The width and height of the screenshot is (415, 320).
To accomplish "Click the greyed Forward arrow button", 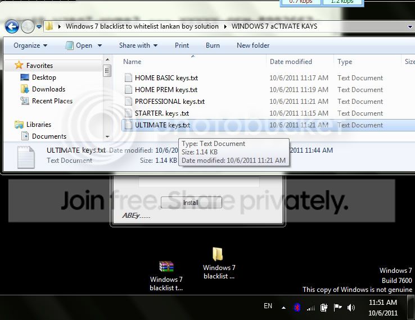I will click(x=28, y=26).
